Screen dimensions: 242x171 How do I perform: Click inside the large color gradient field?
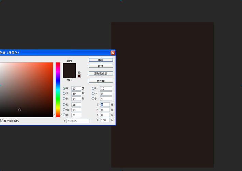pyautogui.click(x=27, y=89)
